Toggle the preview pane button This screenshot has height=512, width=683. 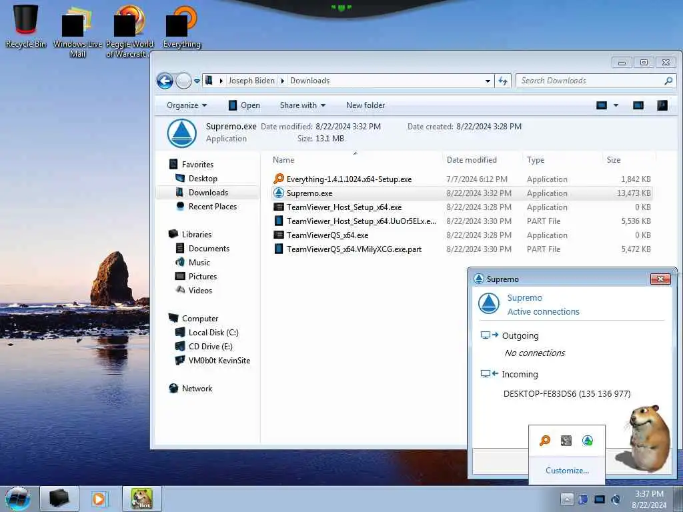tap(638, 105)
